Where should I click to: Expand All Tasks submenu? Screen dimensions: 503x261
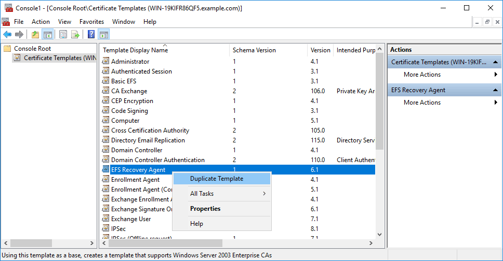pyautogui.click(x=222, y=194)
